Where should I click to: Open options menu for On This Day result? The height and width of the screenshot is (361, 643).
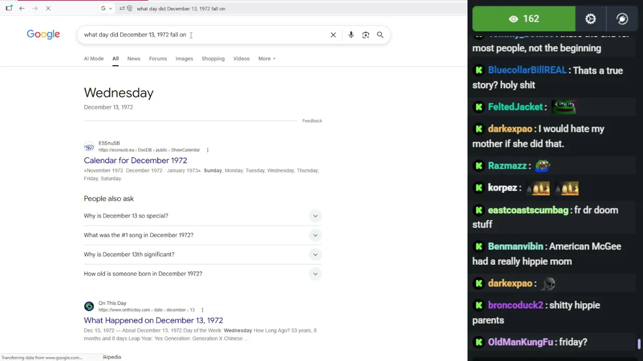202,310
